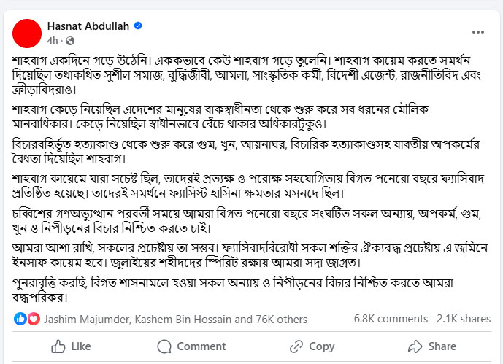
Task: Open the three-dot post options menu
Action: click(x=477, y=32)
